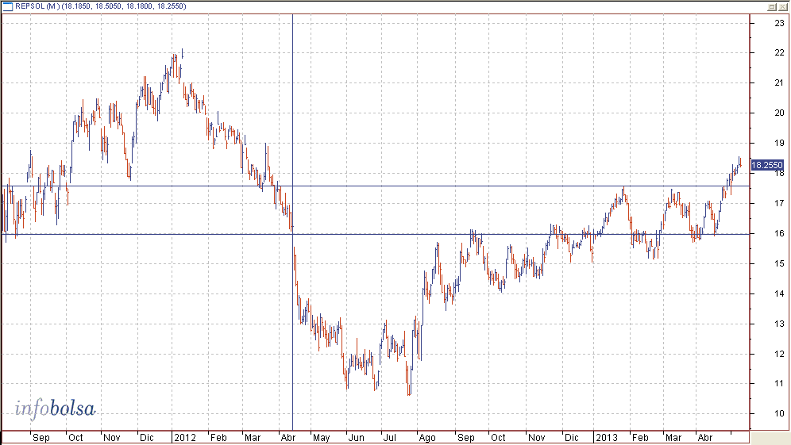Viewport: 791px width, 445px height.
Task: Click the Feb label right after 2013
Action: coord(640,437)
